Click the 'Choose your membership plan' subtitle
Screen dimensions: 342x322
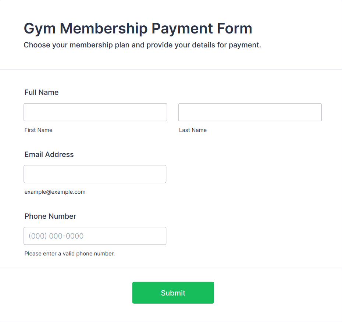(142, 45)
